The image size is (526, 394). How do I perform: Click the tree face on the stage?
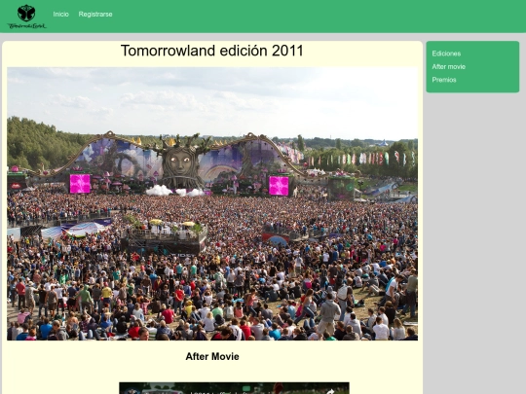coord(180,161)
